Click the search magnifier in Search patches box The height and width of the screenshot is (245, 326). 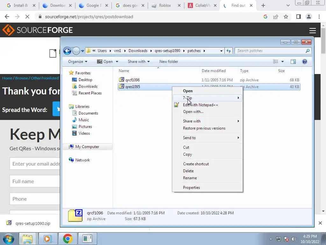[308, 51]
